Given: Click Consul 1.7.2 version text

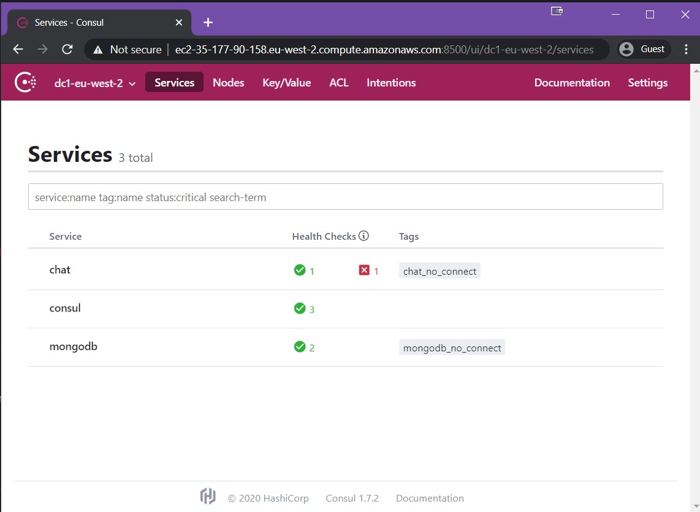Looking at the screenshot, I should point(352,498).
